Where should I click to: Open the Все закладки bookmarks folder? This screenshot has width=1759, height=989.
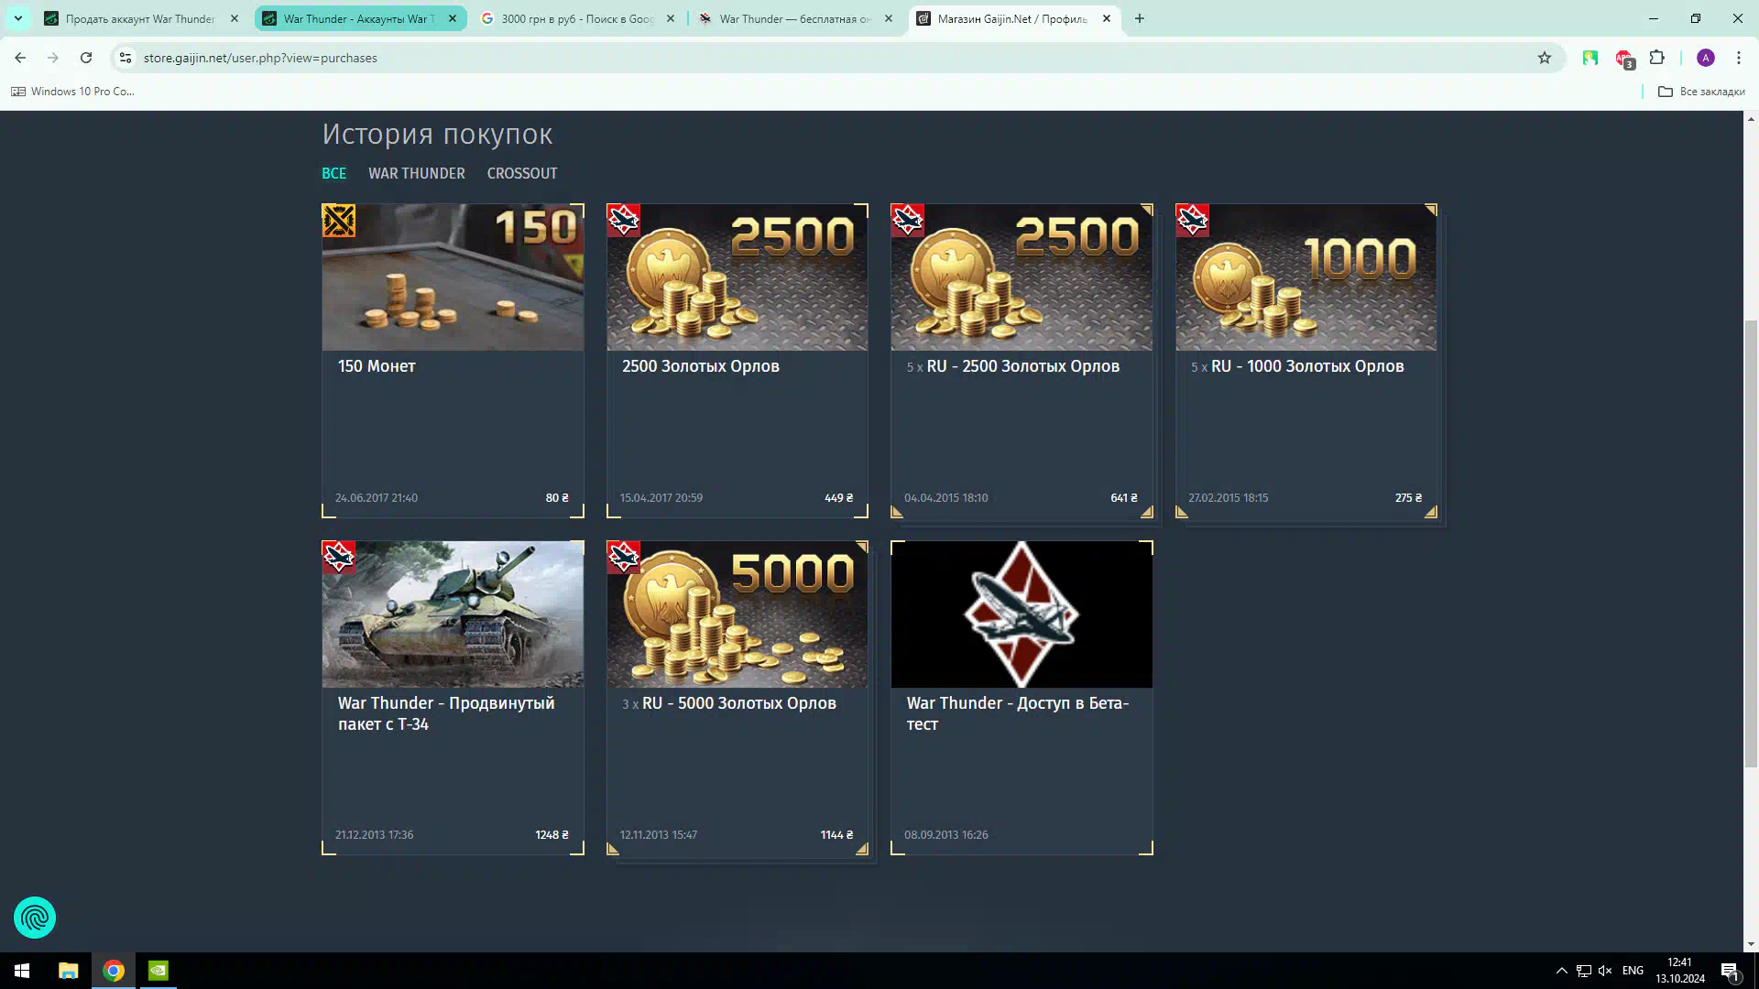[1701, 92]
